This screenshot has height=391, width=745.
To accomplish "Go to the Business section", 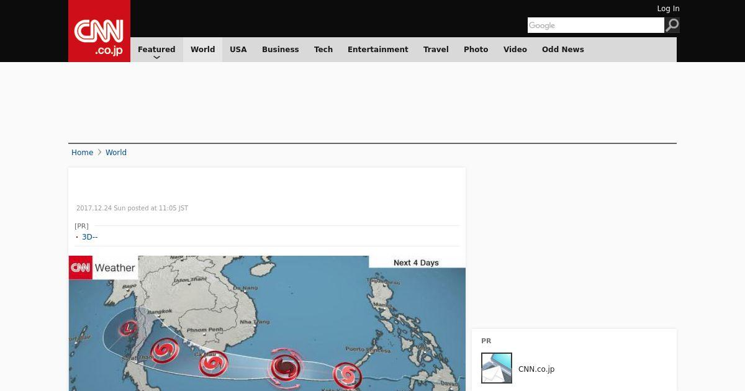I will [280, 50].
